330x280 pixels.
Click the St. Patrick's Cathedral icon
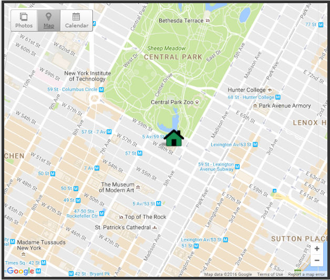pos(155,227)
